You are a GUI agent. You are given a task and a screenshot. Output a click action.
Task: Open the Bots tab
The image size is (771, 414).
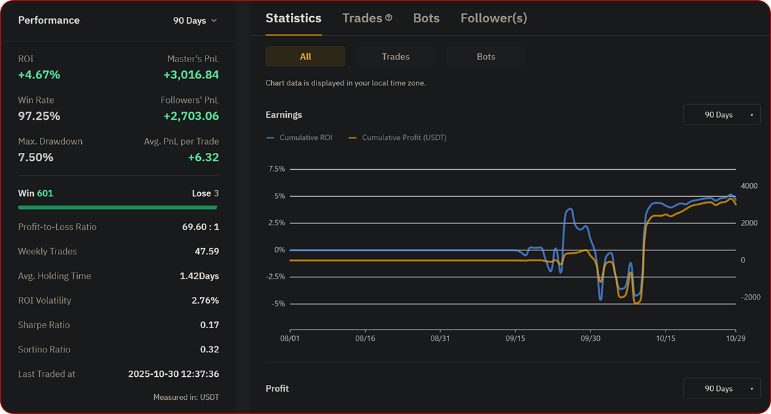click(426, 18)
